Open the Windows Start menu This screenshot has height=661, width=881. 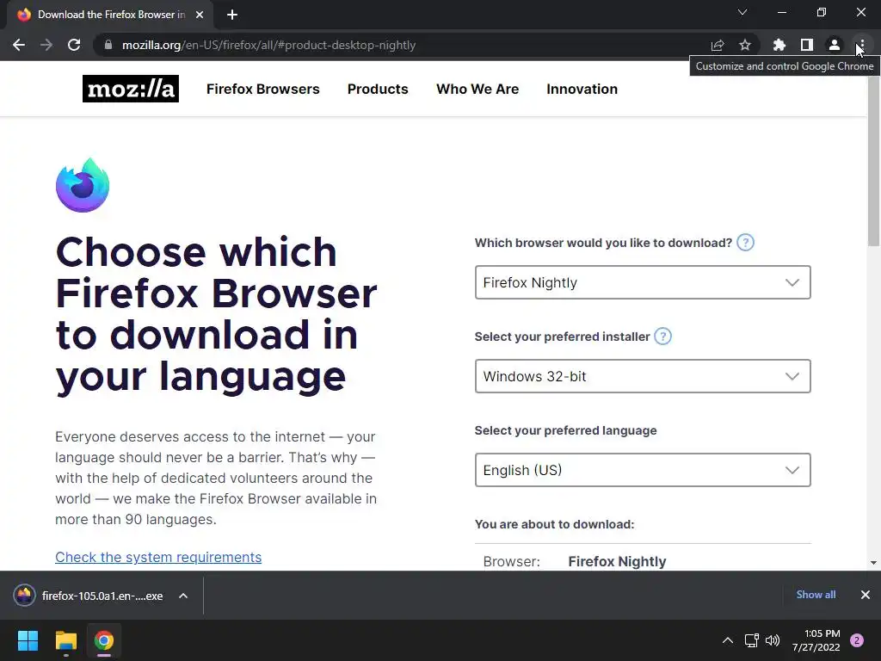pos(28,640)
